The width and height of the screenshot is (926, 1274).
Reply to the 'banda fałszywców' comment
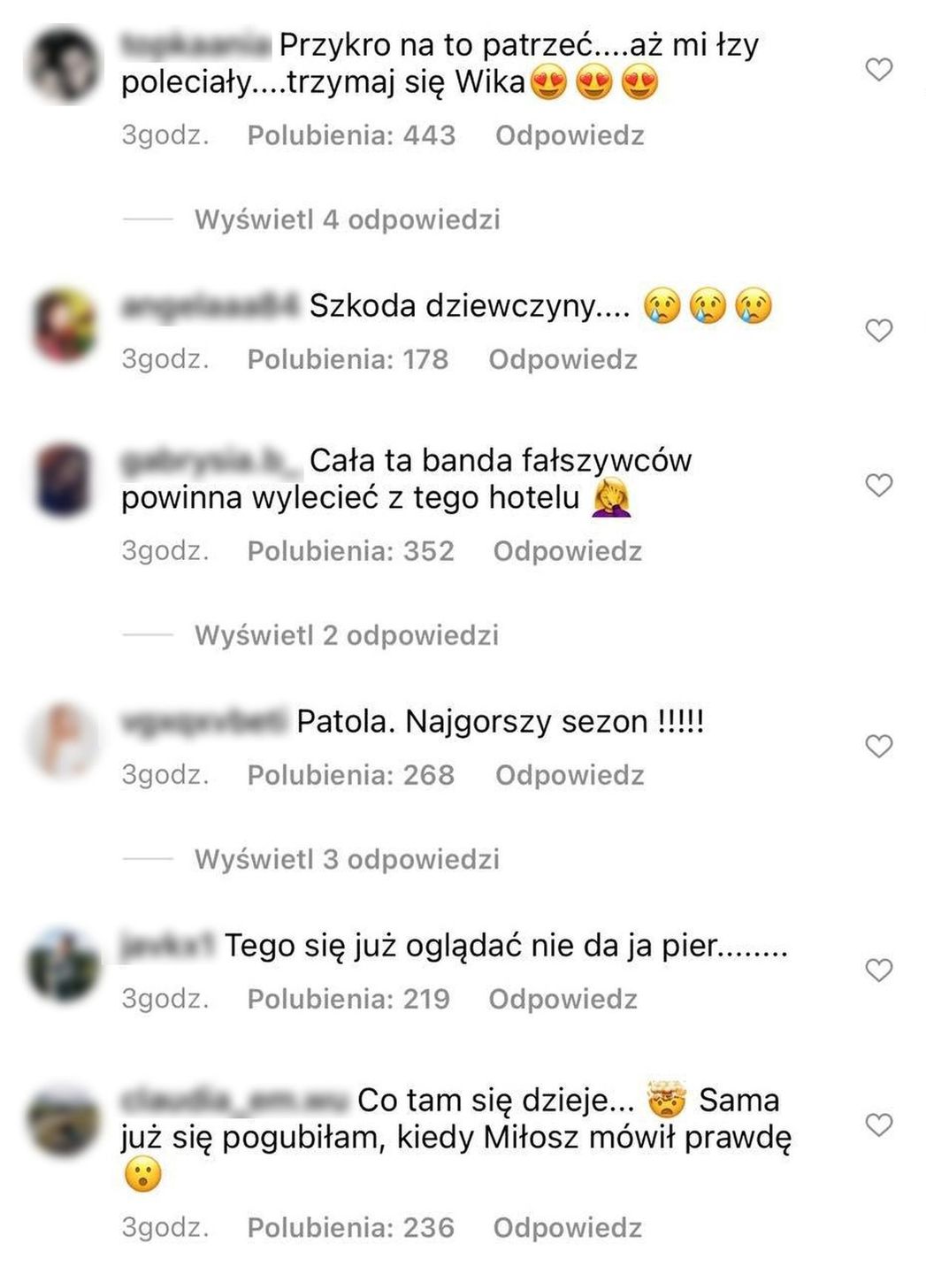(x=568, y=551)
